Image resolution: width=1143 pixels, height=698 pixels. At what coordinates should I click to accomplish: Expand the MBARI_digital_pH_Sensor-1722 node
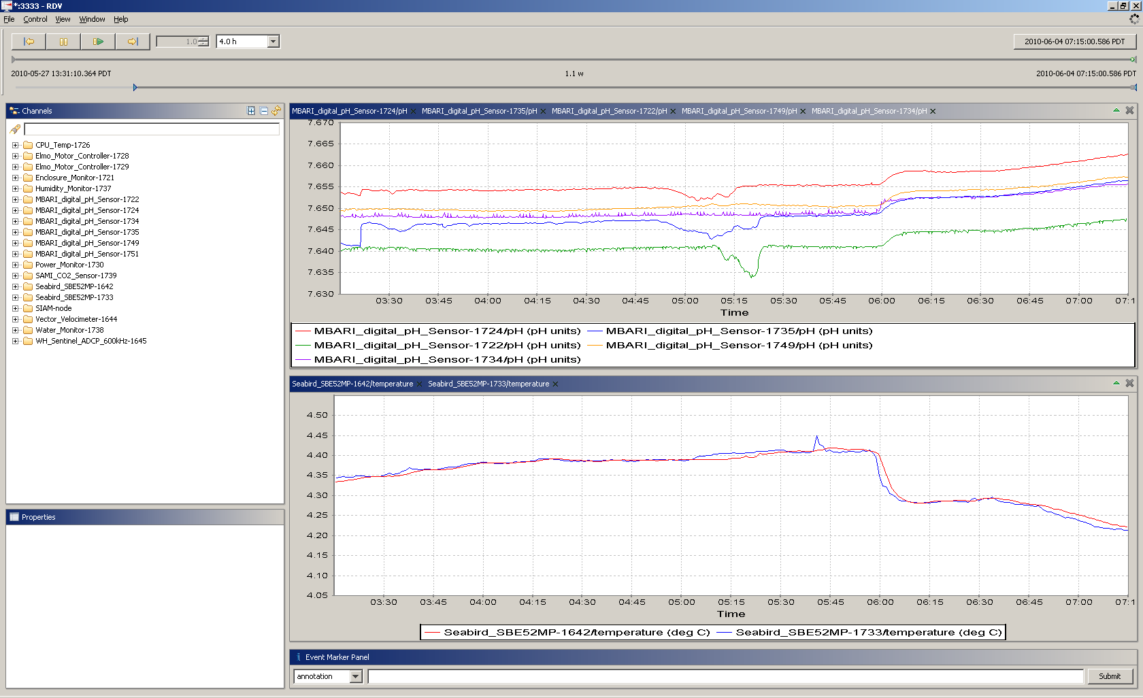pos(15,199)
